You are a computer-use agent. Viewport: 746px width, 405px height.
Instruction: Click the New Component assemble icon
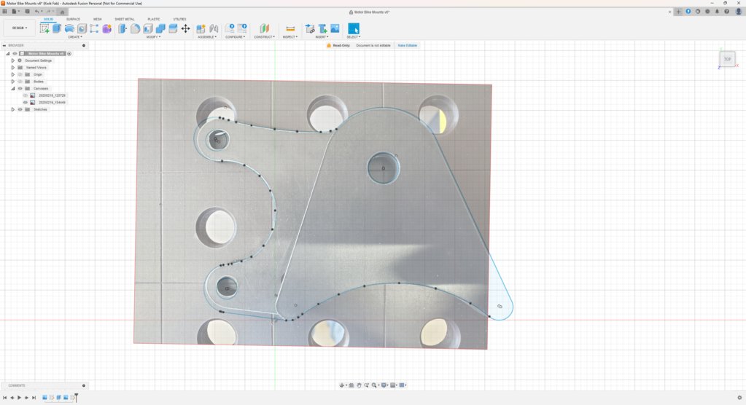(x=201, y=28)
